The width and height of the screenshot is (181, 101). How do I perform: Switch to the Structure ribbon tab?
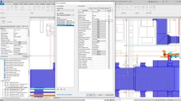click(16, 4)
